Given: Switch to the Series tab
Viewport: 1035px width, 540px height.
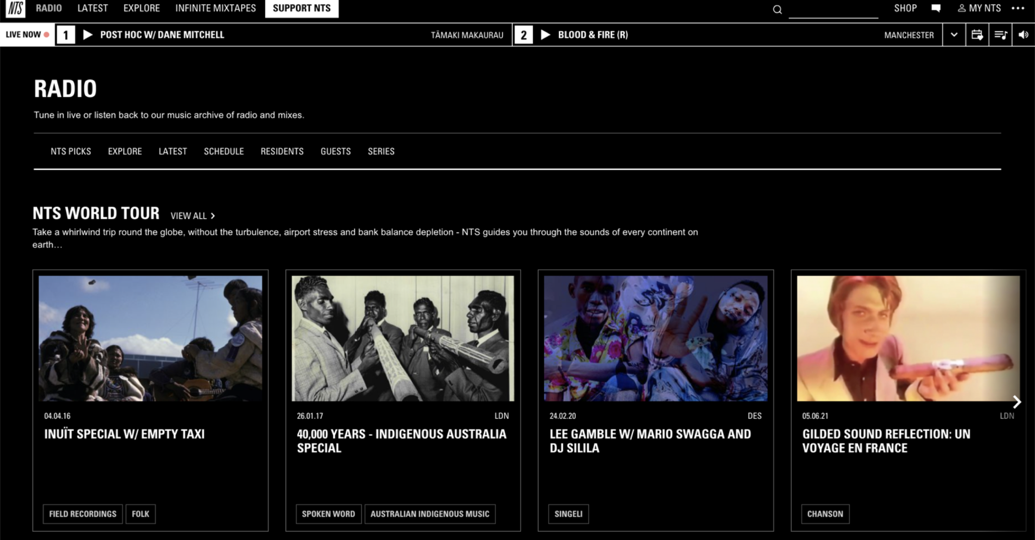Looking at the screenshot, I should (381, 151).
